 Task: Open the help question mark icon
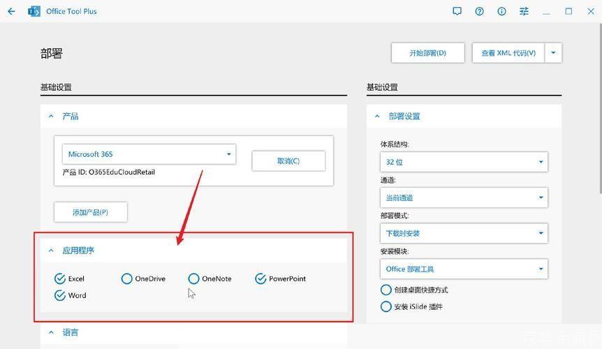tap(479, 11)
